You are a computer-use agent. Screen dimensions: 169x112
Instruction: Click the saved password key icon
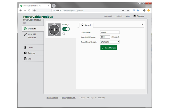123,11
